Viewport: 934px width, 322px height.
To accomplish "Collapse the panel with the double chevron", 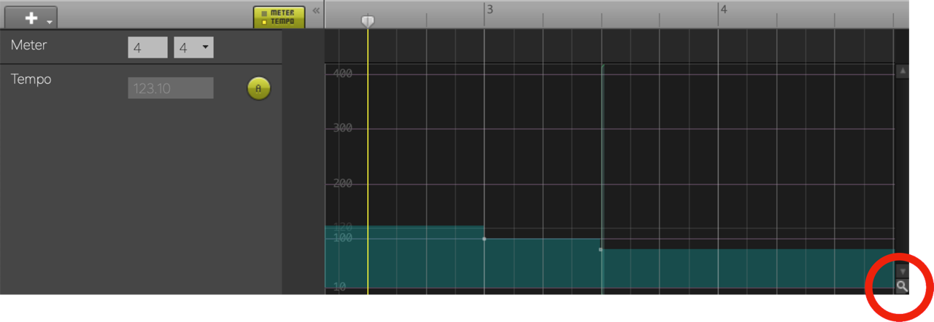I will (x=316, y=11).
